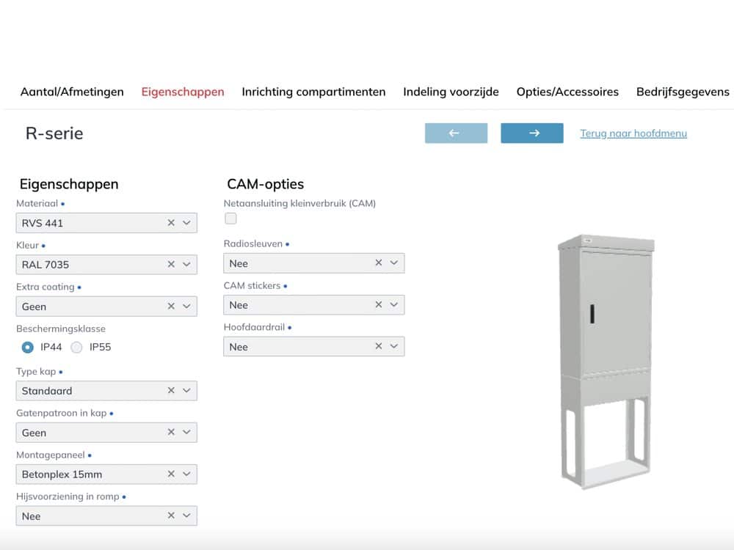The image size is (734, 550).
Task: Expand the Materiaal dropdown arrow
Action: point(186,223)
